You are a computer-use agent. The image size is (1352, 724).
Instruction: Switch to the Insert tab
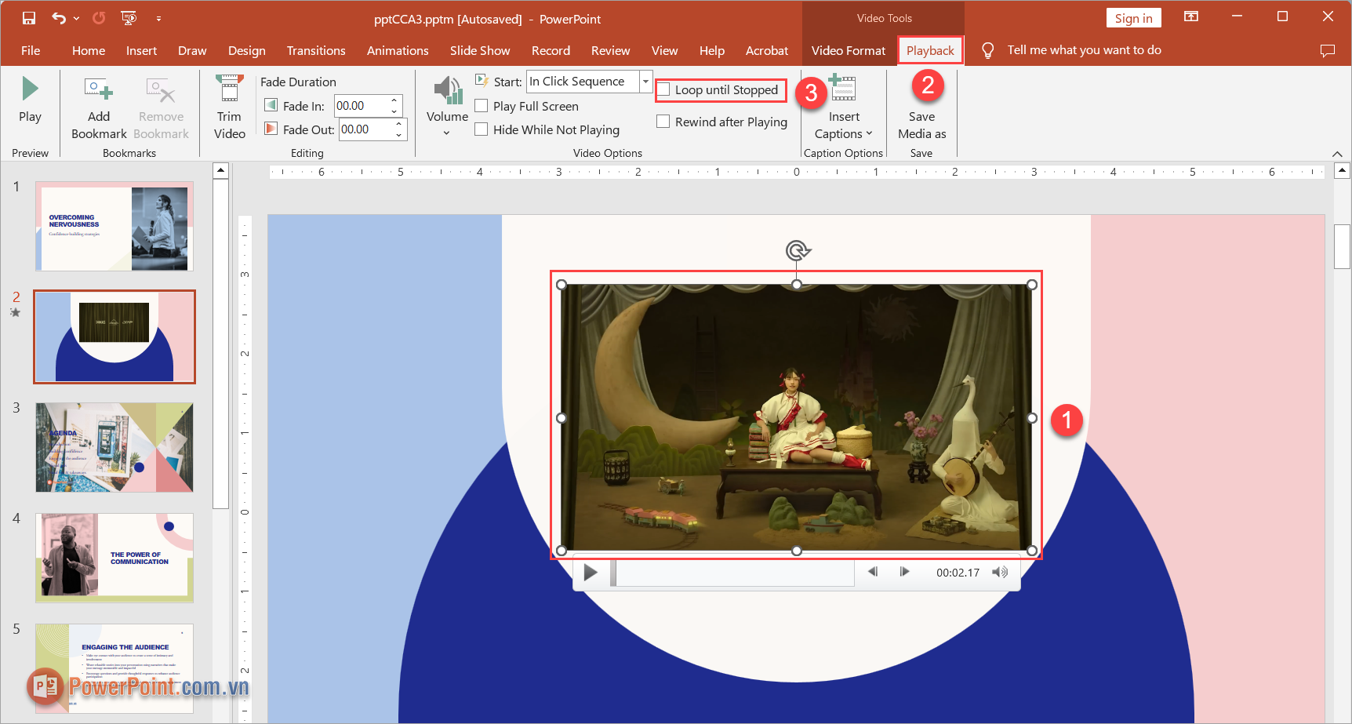click(141, 50)
